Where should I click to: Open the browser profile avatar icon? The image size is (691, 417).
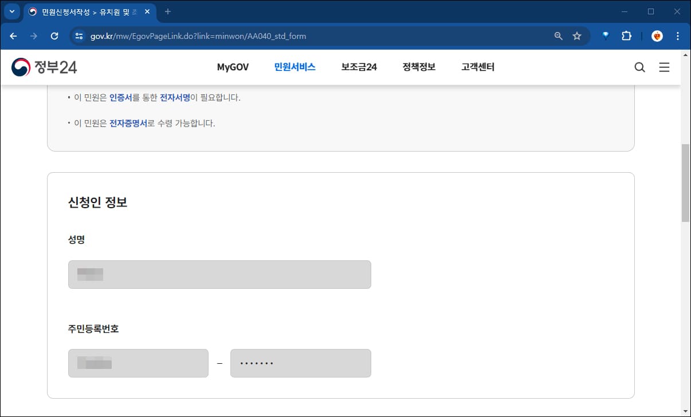657,35
